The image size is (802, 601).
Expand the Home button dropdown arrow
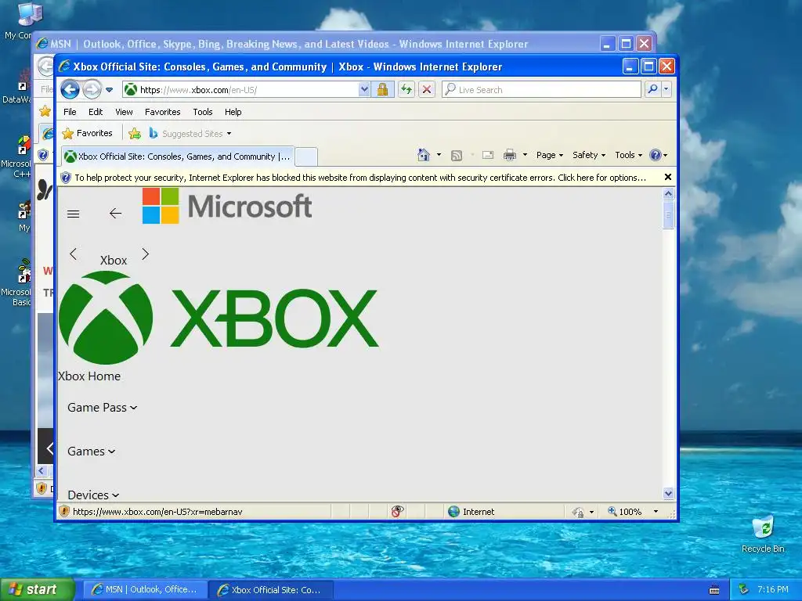tap(439, 155)
